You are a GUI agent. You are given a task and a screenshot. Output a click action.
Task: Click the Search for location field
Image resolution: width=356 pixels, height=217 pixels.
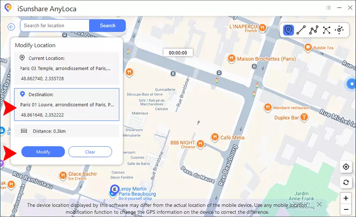55,26
